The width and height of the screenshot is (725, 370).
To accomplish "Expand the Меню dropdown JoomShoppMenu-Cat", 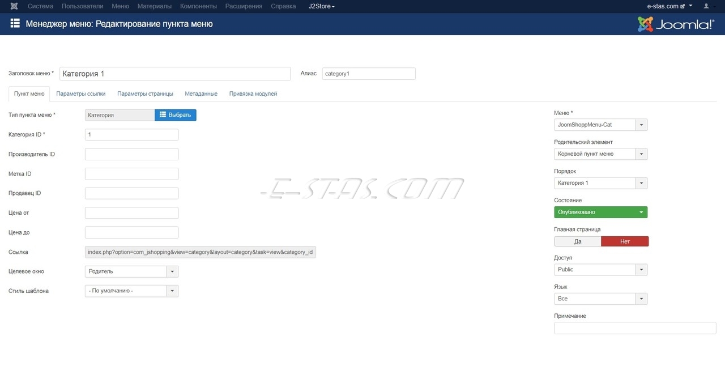I will (x=600, y=125).
